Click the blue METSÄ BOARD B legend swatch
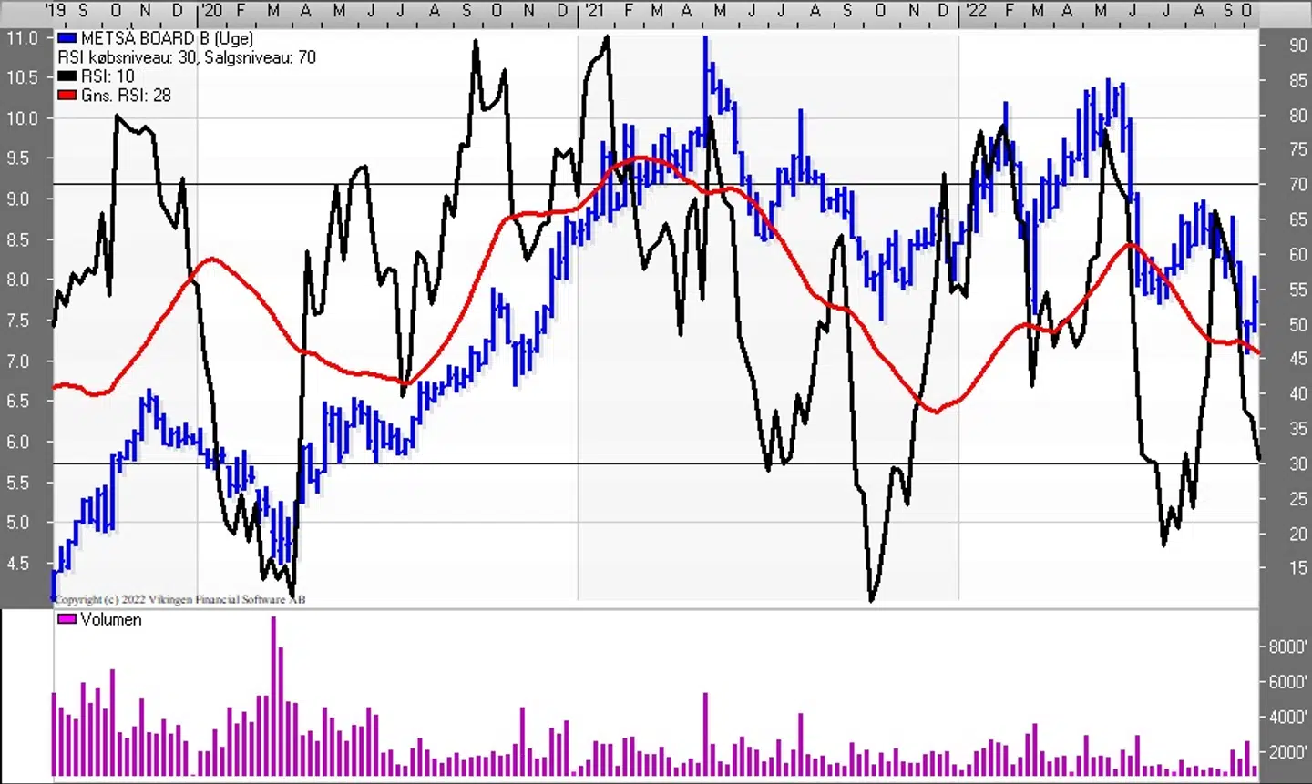Image resolution: width=1312 pixels, height=784 pixels. coord(67,38)
